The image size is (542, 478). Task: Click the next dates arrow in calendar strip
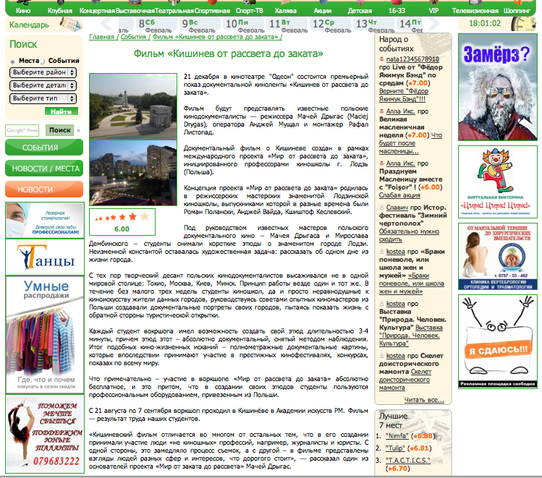tap(433, 23)
